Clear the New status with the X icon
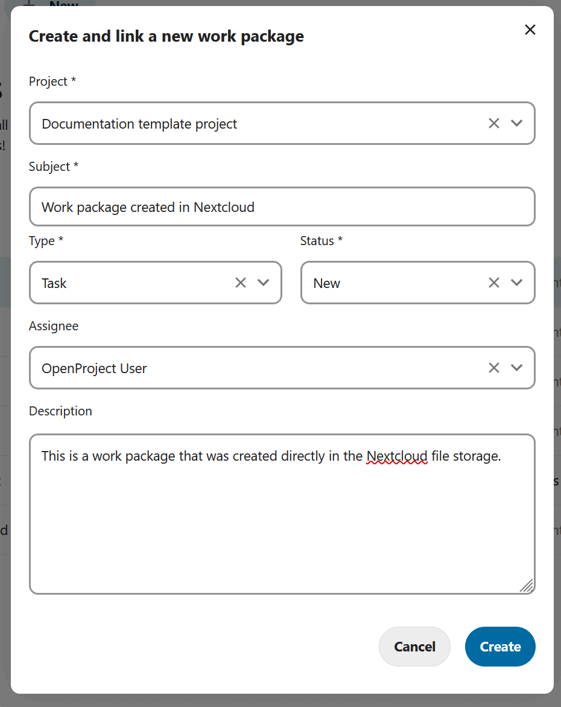561x707 pixels. pyautogui.click(x=493, y=283)
